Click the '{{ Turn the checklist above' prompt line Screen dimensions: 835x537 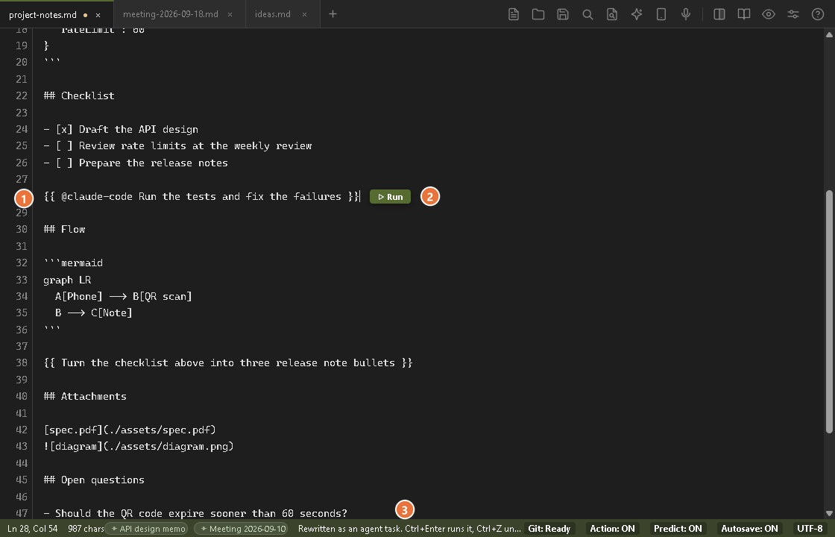228,362
